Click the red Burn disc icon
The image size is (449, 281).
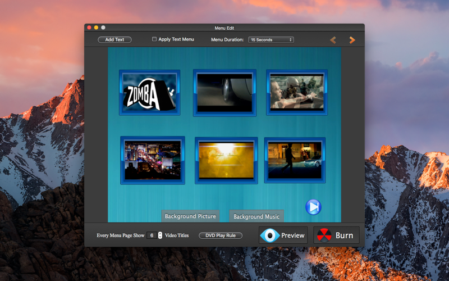click(x=324, y=235)
